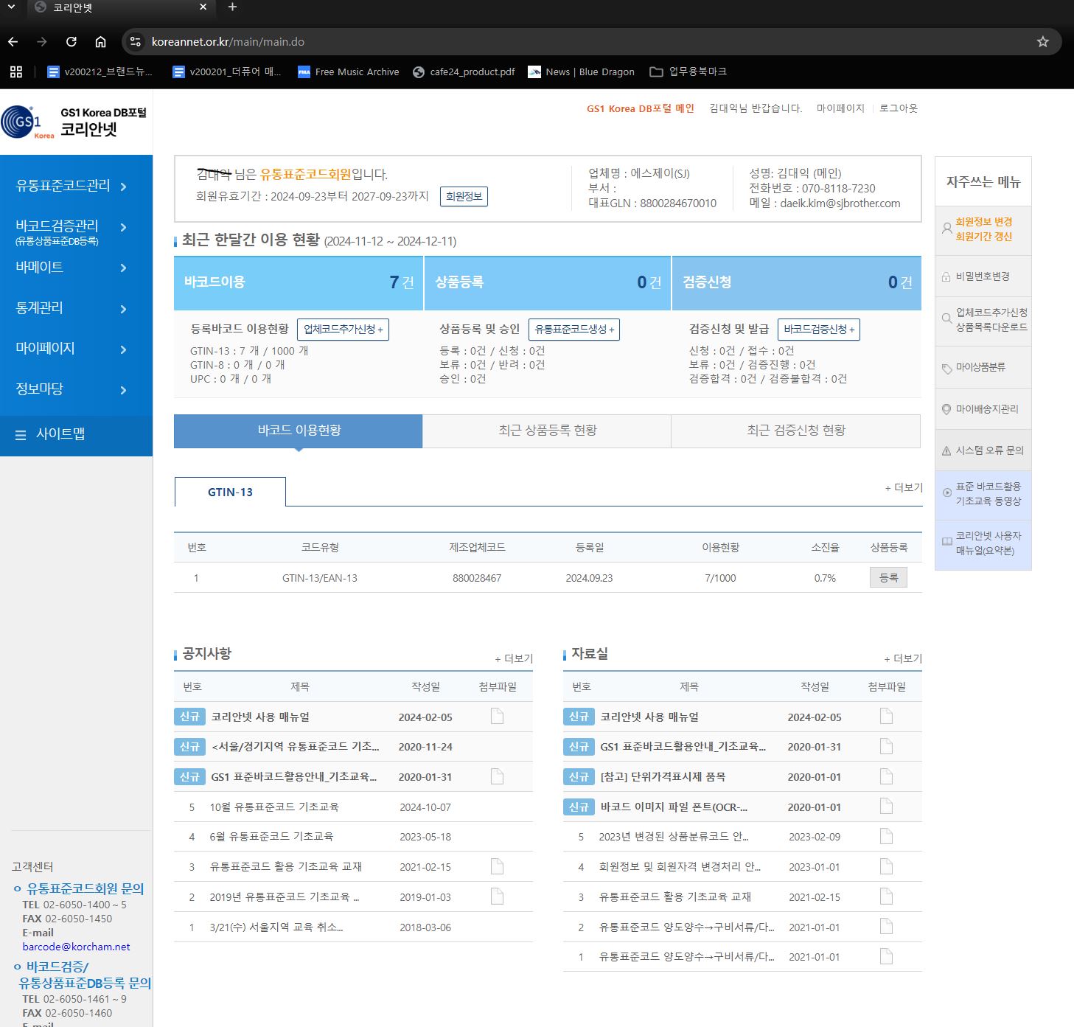The image size is (1074, 1027).
Task: Open the hamburger 사이트맵 icon
Action: [x=21, y=435]
